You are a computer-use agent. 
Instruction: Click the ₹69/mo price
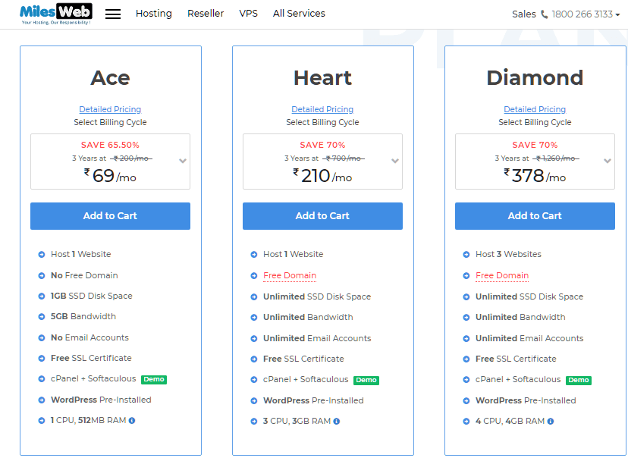point(110,176)
